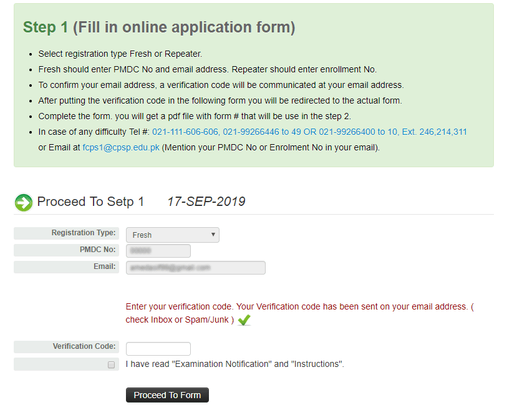
Task: Click the PMDC No label
Action: click(x=66, y=250)
